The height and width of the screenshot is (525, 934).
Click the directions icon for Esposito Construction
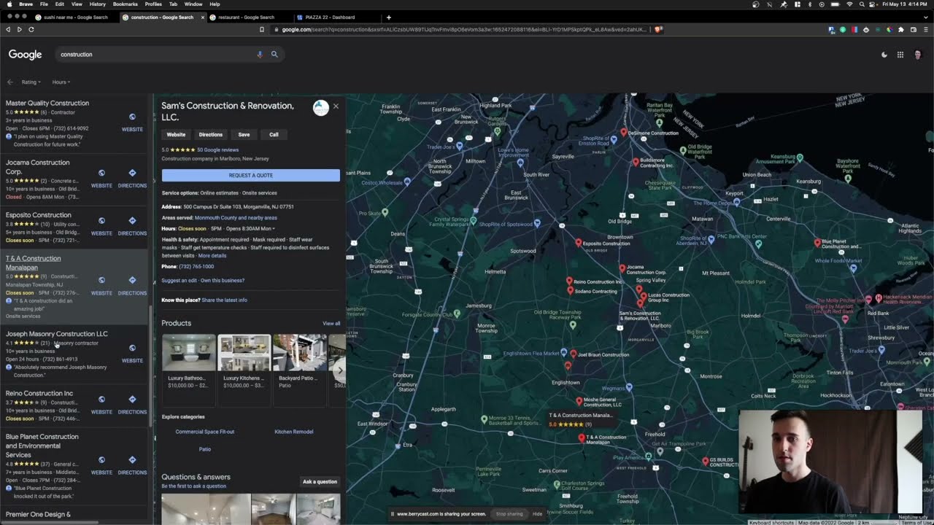pyautogui.click(x=132, y=221)
